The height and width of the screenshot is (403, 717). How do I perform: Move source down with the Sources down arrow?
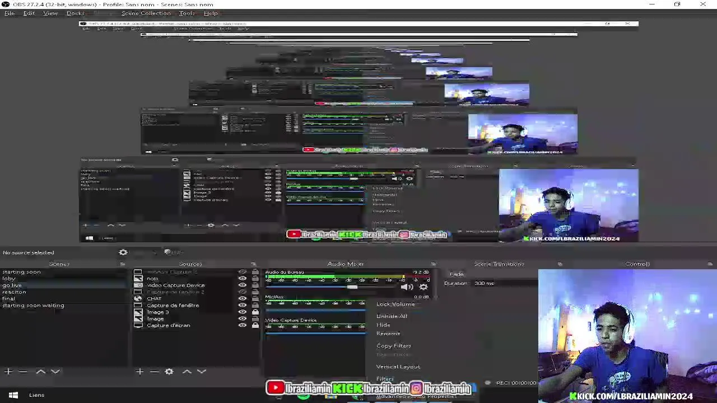click(202, 371)
